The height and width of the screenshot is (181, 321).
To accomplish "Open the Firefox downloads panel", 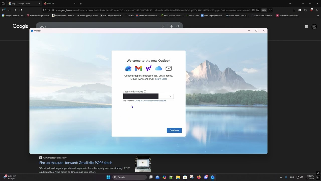I will 294,10.
